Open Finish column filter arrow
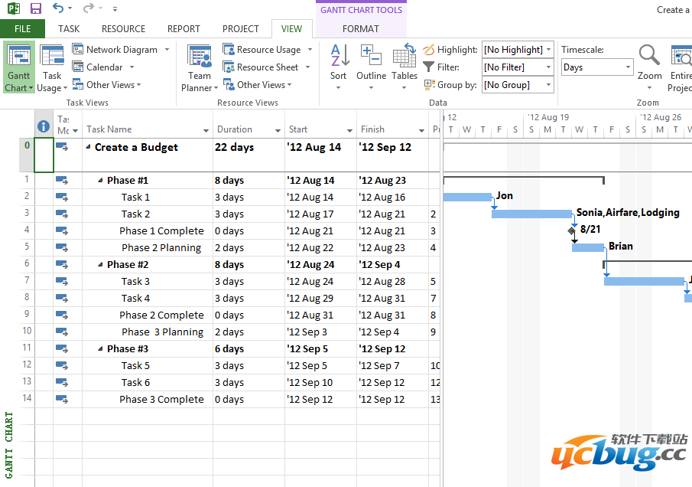The image size is (692, 487). pyautogui.click(x=421, y=130)
